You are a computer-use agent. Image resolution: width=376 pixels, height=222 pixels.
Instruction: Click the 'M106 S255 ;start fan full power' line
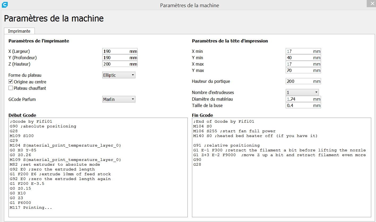234,131
